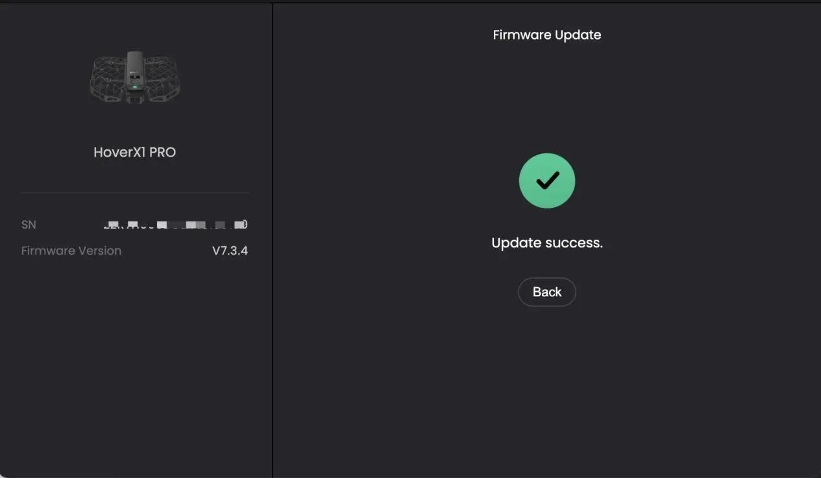Click empty sidebar area below Firmware Version
The image size is (821, 478).
click(x=135, y=364)
